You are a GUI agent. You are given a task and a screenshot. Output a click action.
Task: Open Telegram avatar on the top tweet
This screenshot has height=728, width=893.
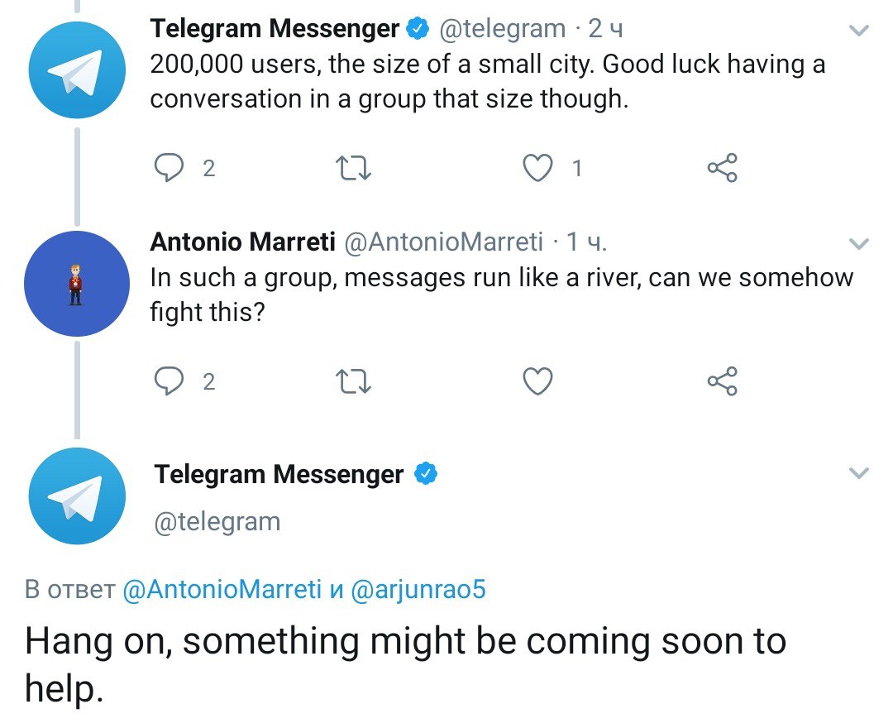(76, 72)
